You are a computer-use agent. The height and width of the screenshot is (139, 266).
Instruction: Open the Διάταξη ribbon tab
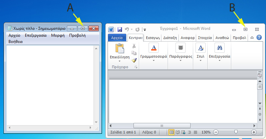[x=170, y=38]
